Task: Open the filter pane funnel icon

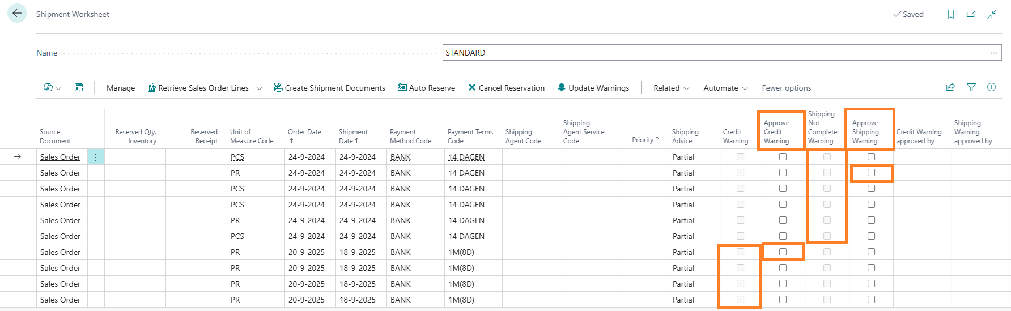Action: [971, 87]
